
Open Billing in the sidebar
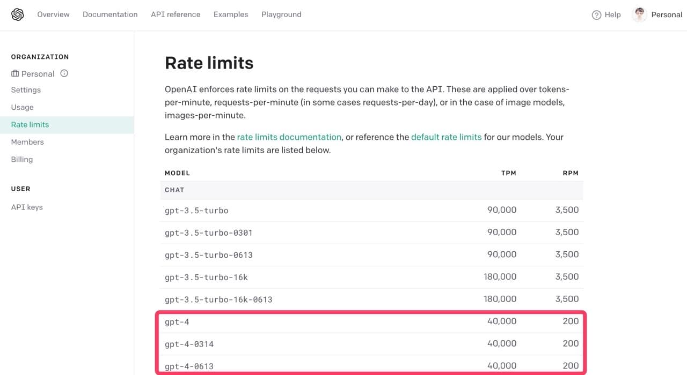22,160
